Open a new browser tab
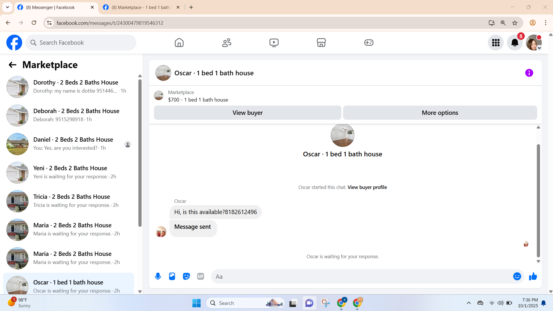 coord(191,8)
